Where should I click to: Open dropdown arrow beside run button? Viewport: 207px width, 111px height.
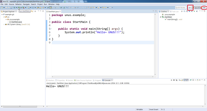click(x=21, y=7)
